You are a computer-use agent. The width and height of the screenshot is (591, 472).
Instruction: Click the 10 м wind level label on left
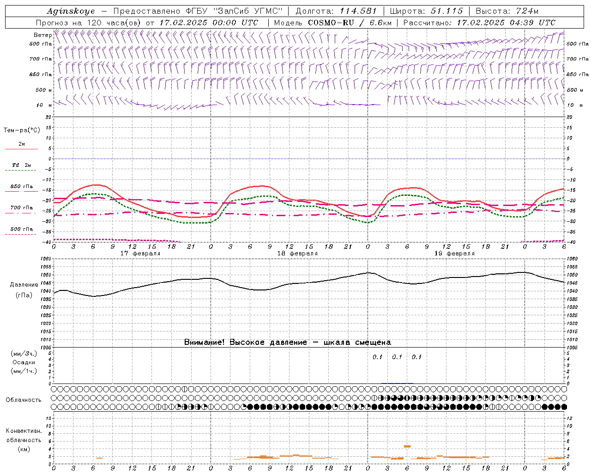[x=44, y=105]
